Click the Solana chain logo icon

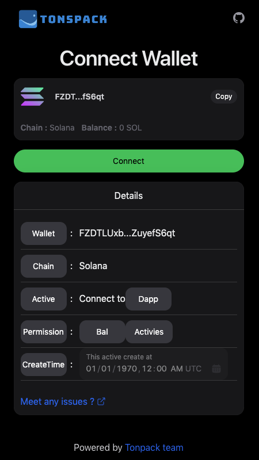pos(32,97)
